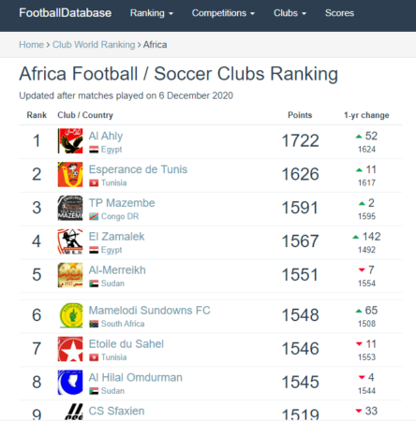Click the Etoile du Sahel star crest
The height and width of the screenshot is (421, 416).
[x=70, y=349]
